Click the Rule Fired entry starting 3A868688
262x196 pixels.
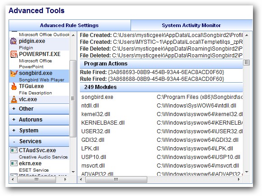point(152,79)
